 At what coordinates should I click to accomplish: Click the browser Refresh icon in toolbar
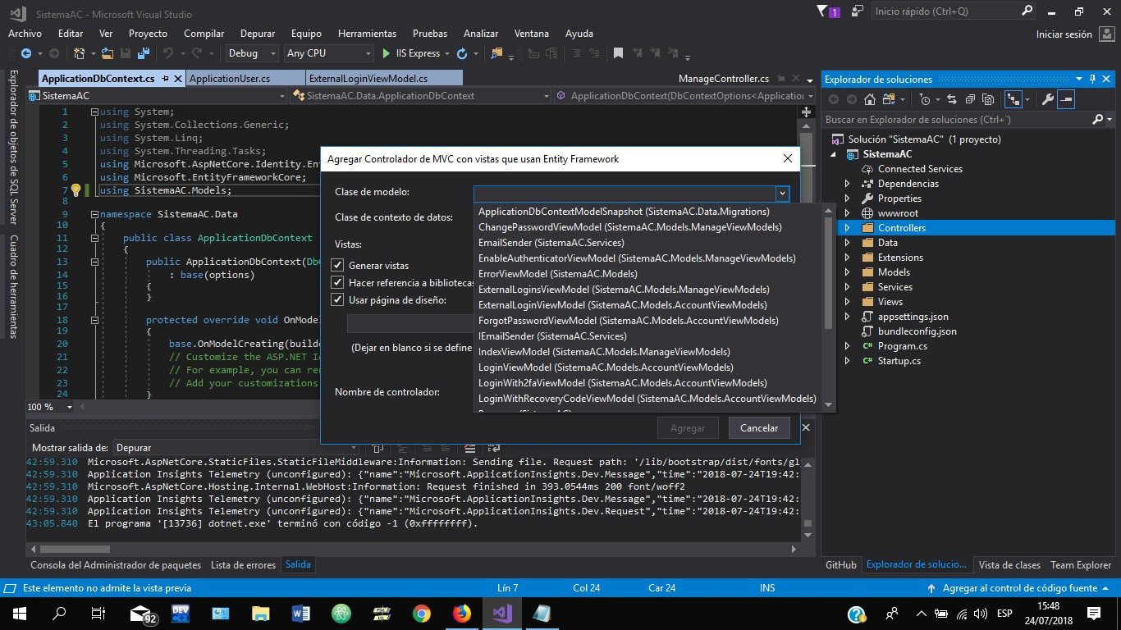coord(462,53)
